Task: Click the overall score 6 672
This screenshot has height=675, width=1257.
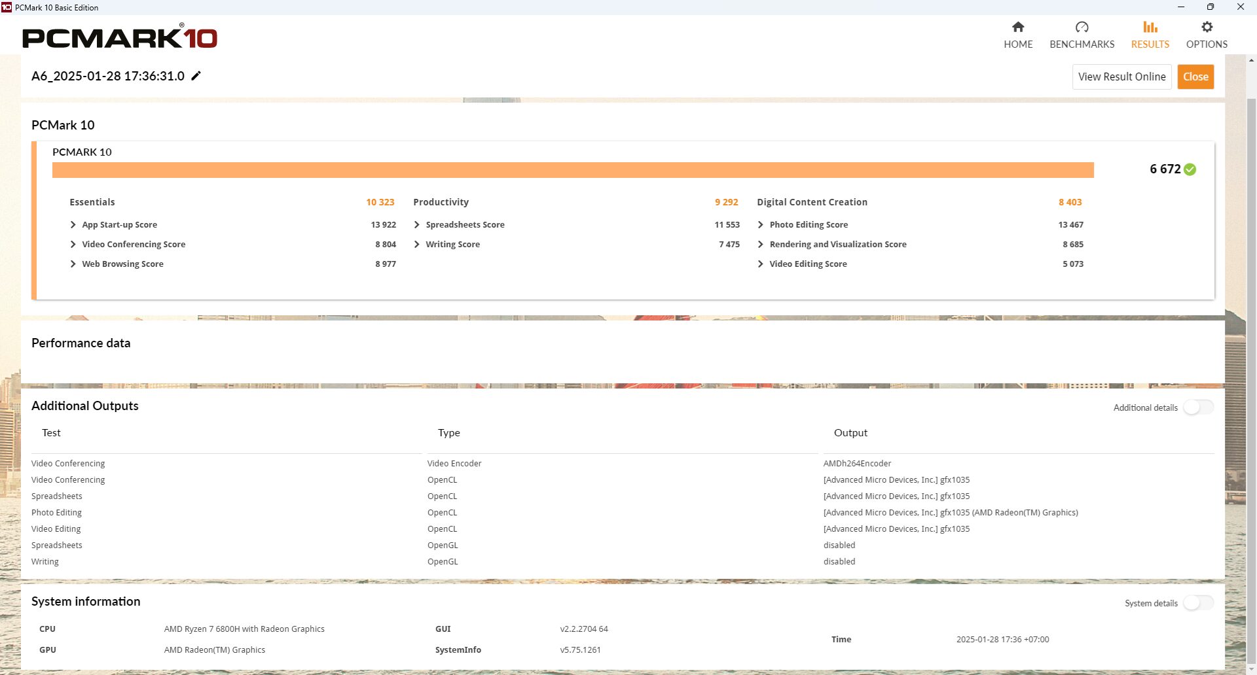Action: click(1165, 169)
